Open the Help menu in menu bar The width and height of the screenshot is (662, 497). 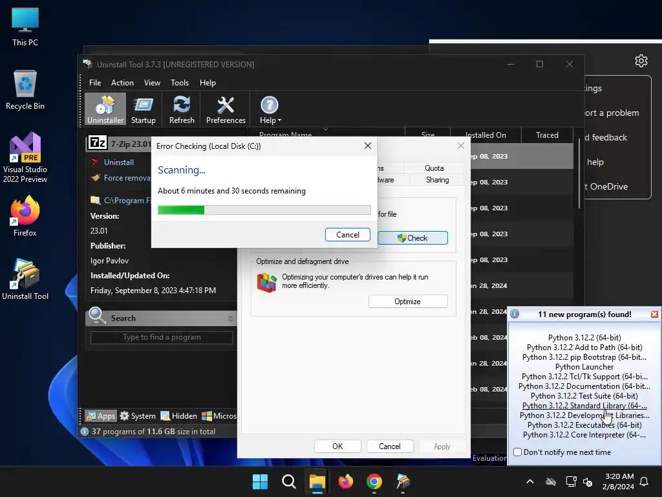208,83
